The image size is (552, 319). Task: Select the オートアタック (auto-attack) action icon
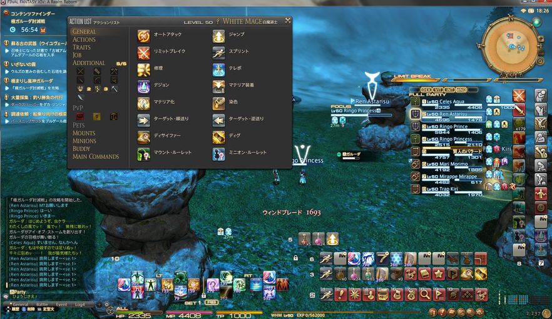click(144, 36)
